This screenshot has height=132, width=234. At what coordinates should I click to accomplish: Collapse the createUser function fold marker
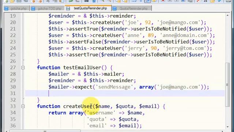(x=23, y=106)
